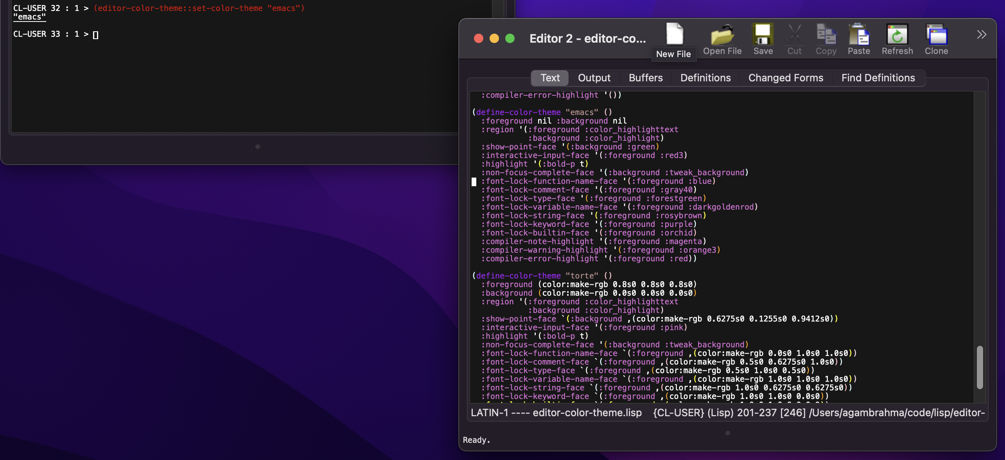Select the Text tab
1005x460 pixels.
tap(550, 78)
